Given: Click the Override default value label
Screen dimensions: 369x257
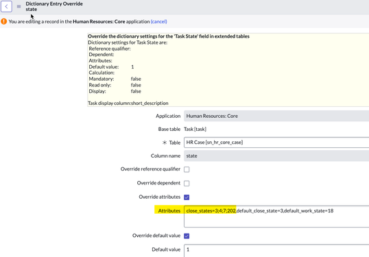Looking at the screenshot, I should (156, 236).
